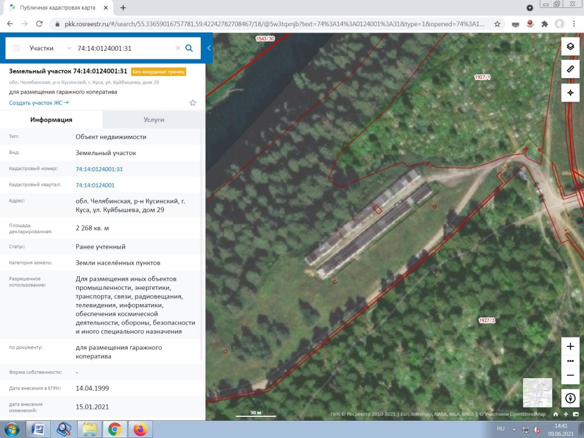Open more map options (three dots)
Viewport: 584px width, 438px height.
point(570,361)
